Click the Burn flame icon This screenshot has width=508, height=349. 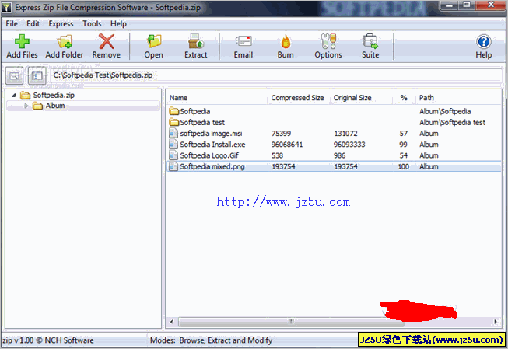(x=286, y=41)
